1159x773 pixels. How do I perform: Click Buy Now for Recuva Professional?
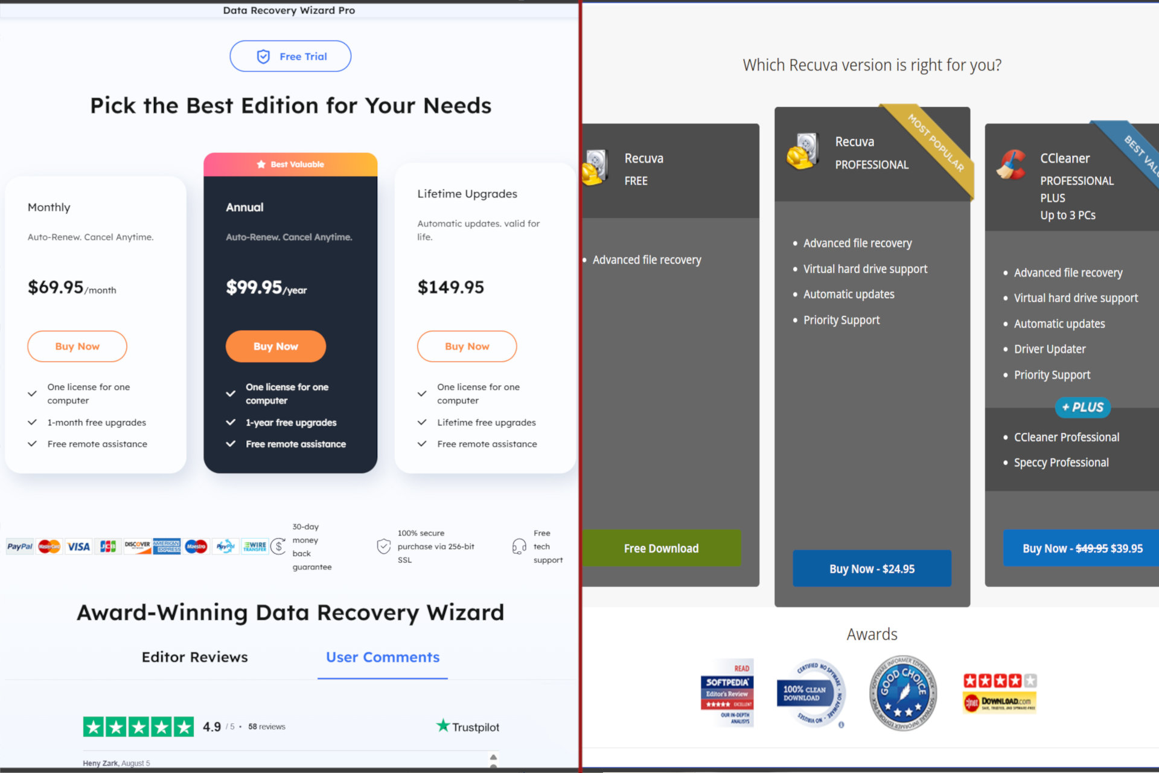(x=871, y=568)
